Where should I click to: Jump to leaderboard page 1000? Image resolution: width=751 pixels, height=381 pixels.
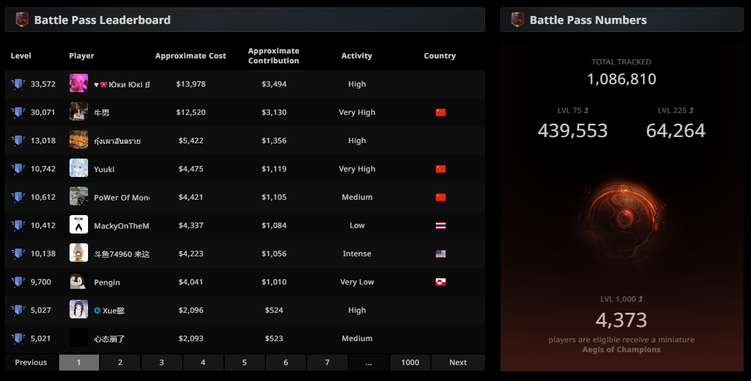coord(410,363)
